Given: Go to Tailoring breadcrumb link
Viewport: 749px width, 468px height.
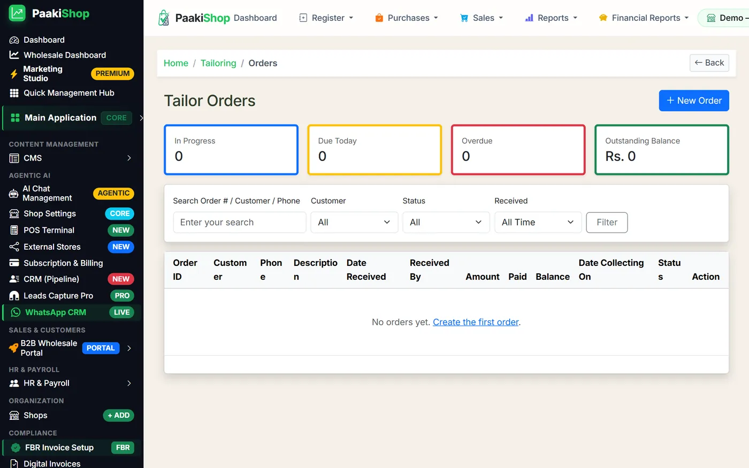Looking at the screenshot, I should click(x=218, y=63).
